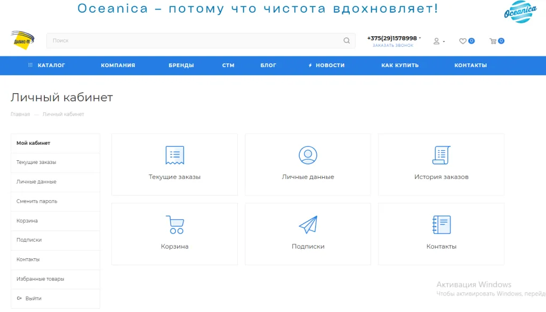Open the shopping cart icon in header
Viewport: 546px width, 312px height.
tap(493, 41)
